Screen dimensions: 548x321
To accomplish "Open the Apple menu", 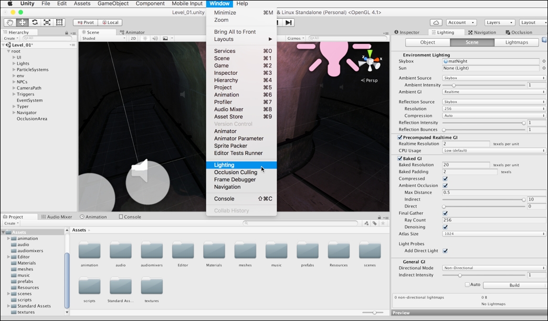I will click(10, 4).
